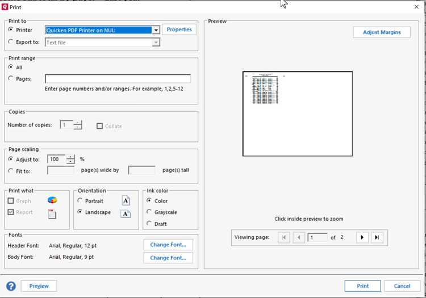
Task: Select the Adjust to scaling option
Action: [x=11, y=159]
